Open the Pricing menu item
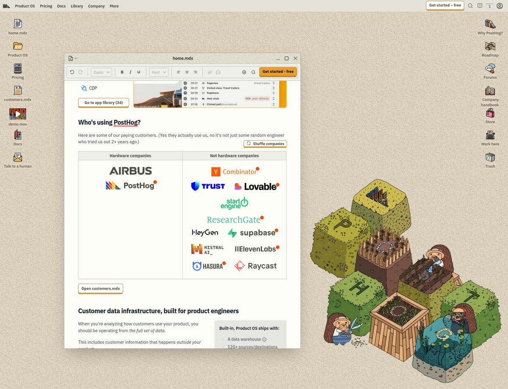508x389 pixels. (x=46, y=6)
